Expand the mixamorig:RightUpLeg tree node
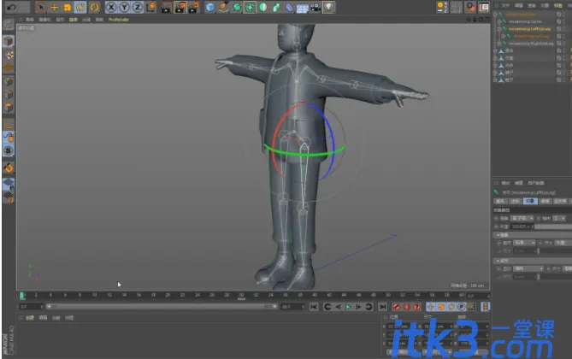Viewport: 572px width, 359px height. coord(499,44)
